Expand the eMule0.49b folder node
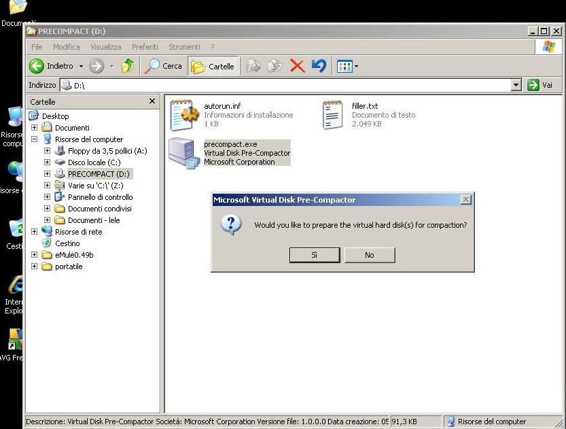This screenshot has width=566, height=429. pos(34,254)
